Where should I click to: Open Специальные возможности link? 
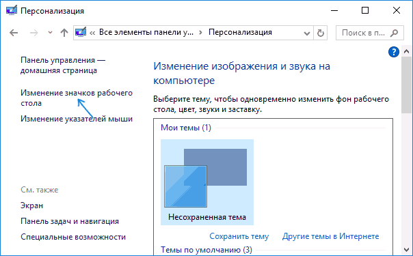[x=73, y=237]
